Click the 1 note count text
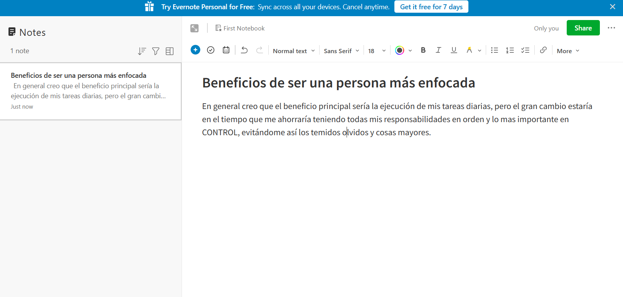Screen dimensions: 623x297 pos(20,51)
